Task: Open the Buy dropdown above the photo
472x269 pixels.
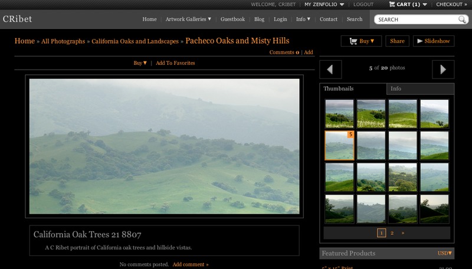Action: click(140, 63)
